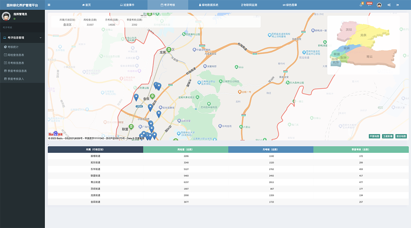The height and width of the screenshot is (228, 411).
Task: Open the messages flag with 2034 badge
Action: tap(369, 5)
